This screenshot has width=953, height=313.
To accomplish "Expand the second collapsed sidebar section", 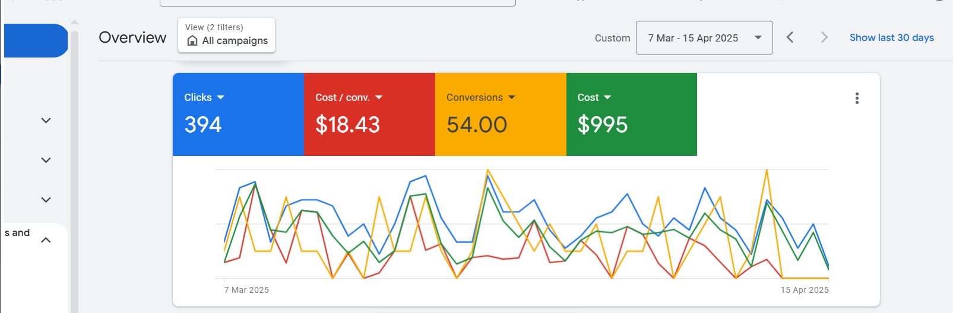I will (46, 160).
